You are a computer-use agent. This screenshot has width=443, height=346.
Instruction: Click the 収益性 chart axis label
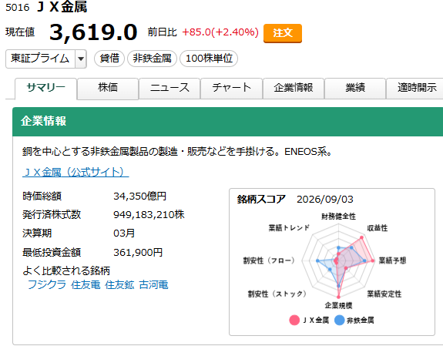click(378, 228)
